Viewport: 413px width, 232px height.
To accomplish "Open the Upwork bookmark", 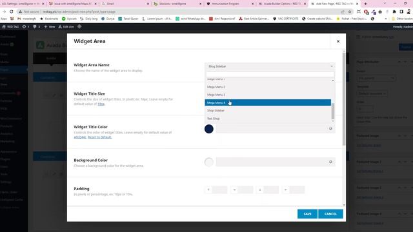I will click(x=69, y=19).
